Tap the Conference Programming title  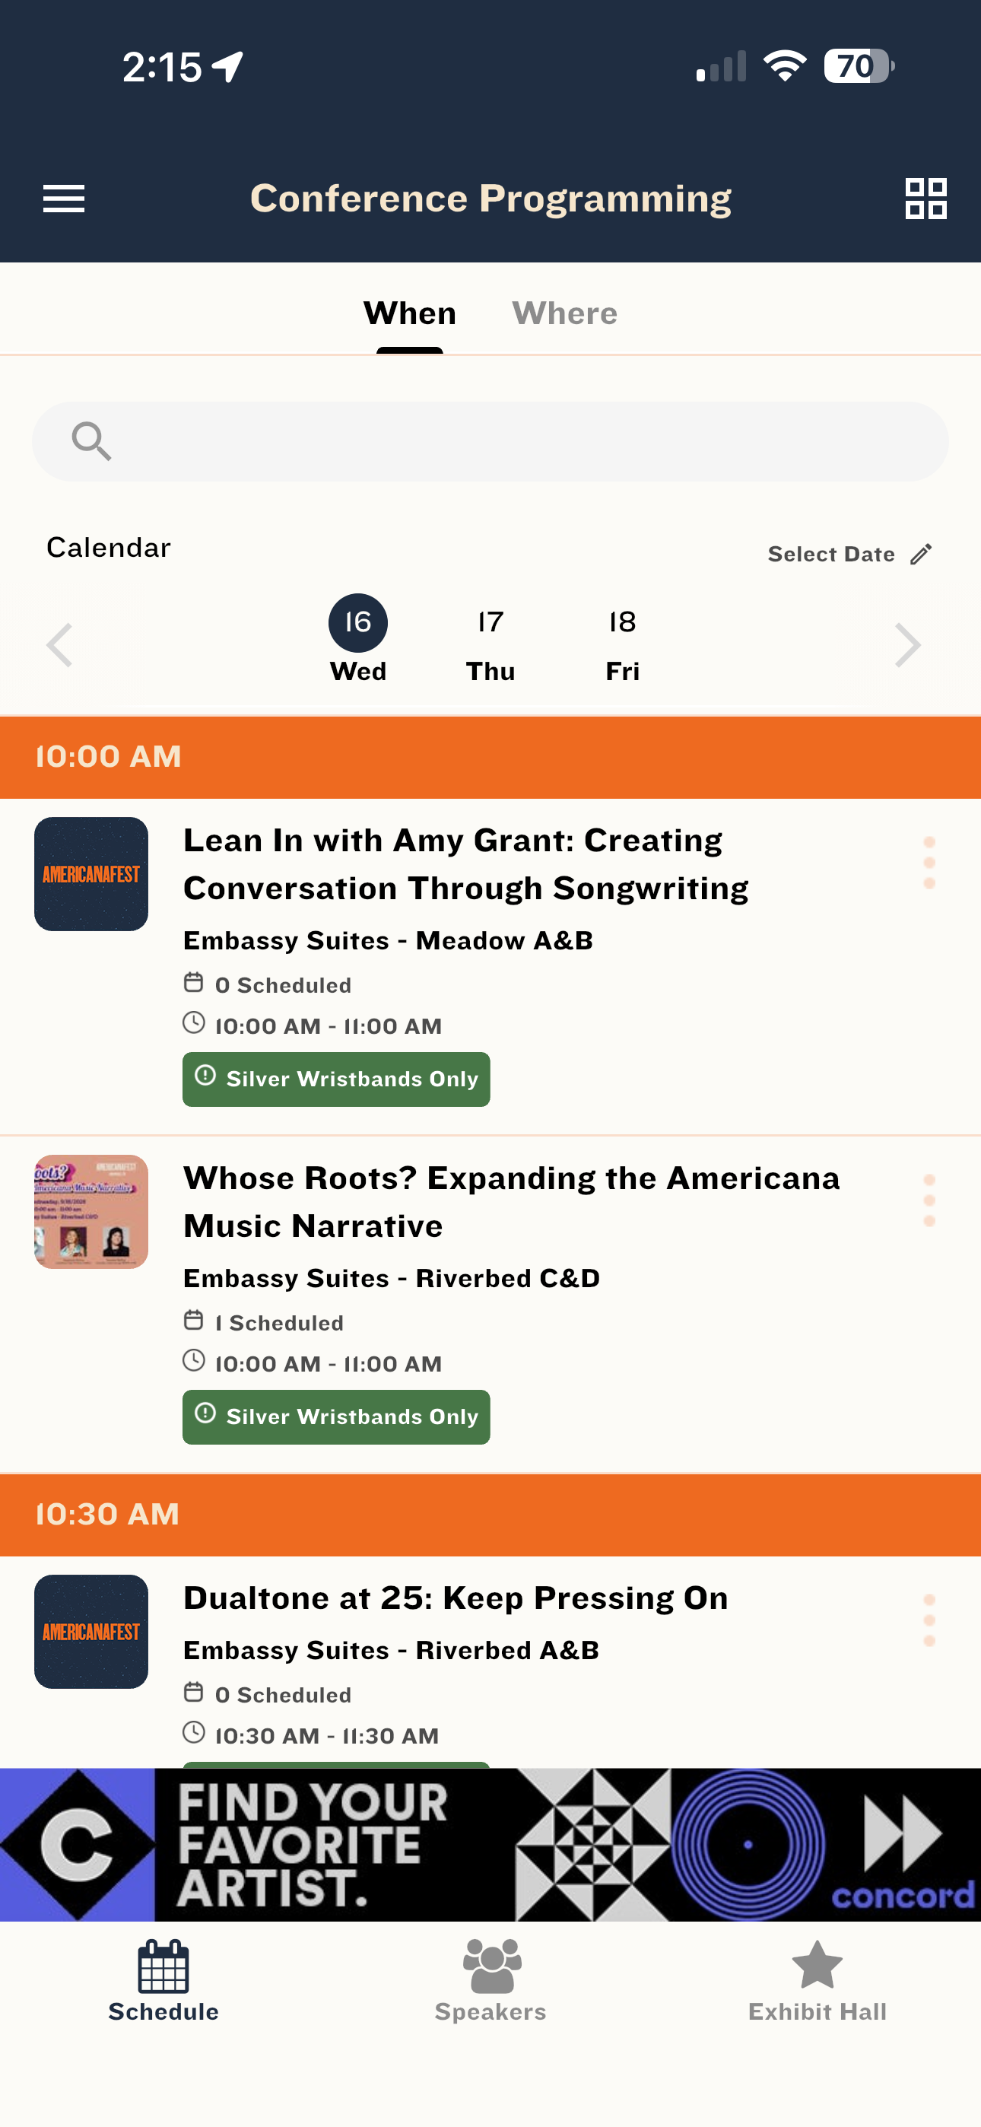(x=490, y=199)
